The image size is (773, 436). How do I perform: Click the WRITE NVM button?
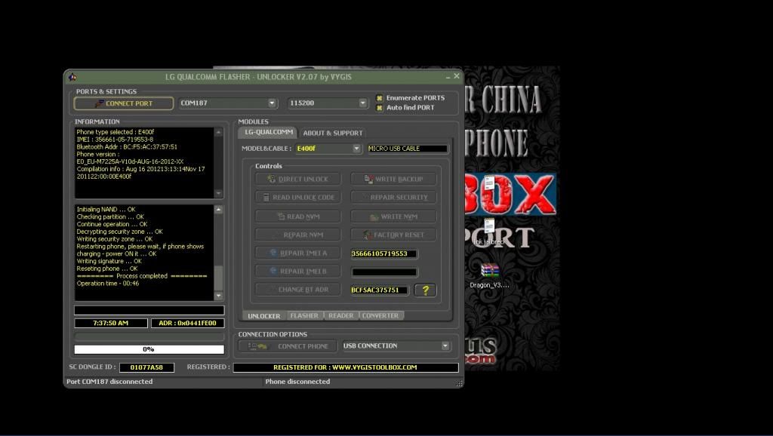pyautogui.click(x=393, y=216)
